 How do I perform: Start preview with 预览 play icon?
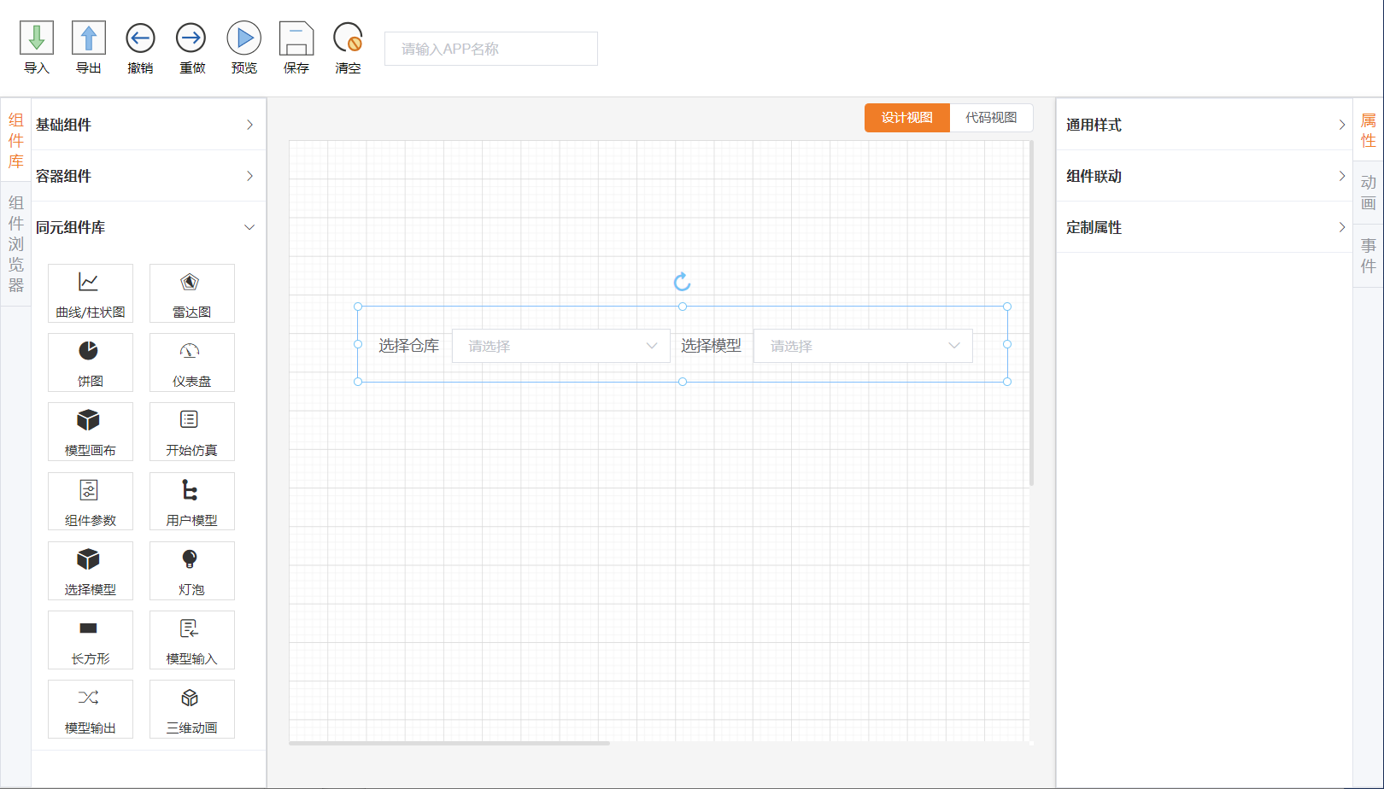[244, 38]
